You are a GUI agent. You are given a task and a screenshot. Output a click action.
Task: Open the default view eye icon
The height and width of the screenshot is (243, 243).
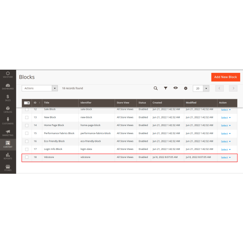175,88
